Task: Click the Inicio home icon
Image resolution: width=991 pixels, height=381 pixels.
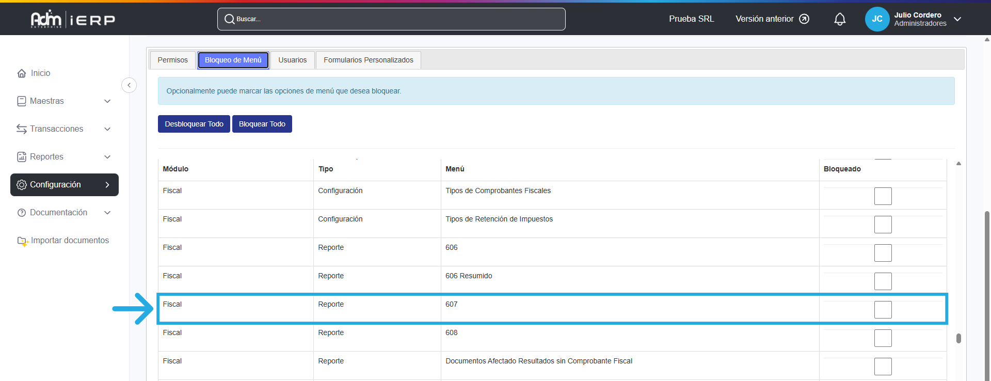Action: [22, 73]
